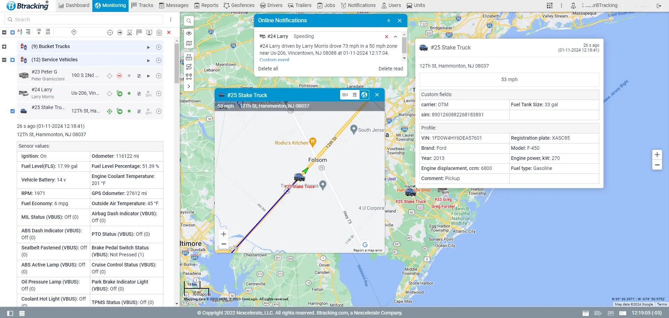The width and height of the screenshot is (669, 318).
Task: Open the Messages tab
Action: coord(174,6)
